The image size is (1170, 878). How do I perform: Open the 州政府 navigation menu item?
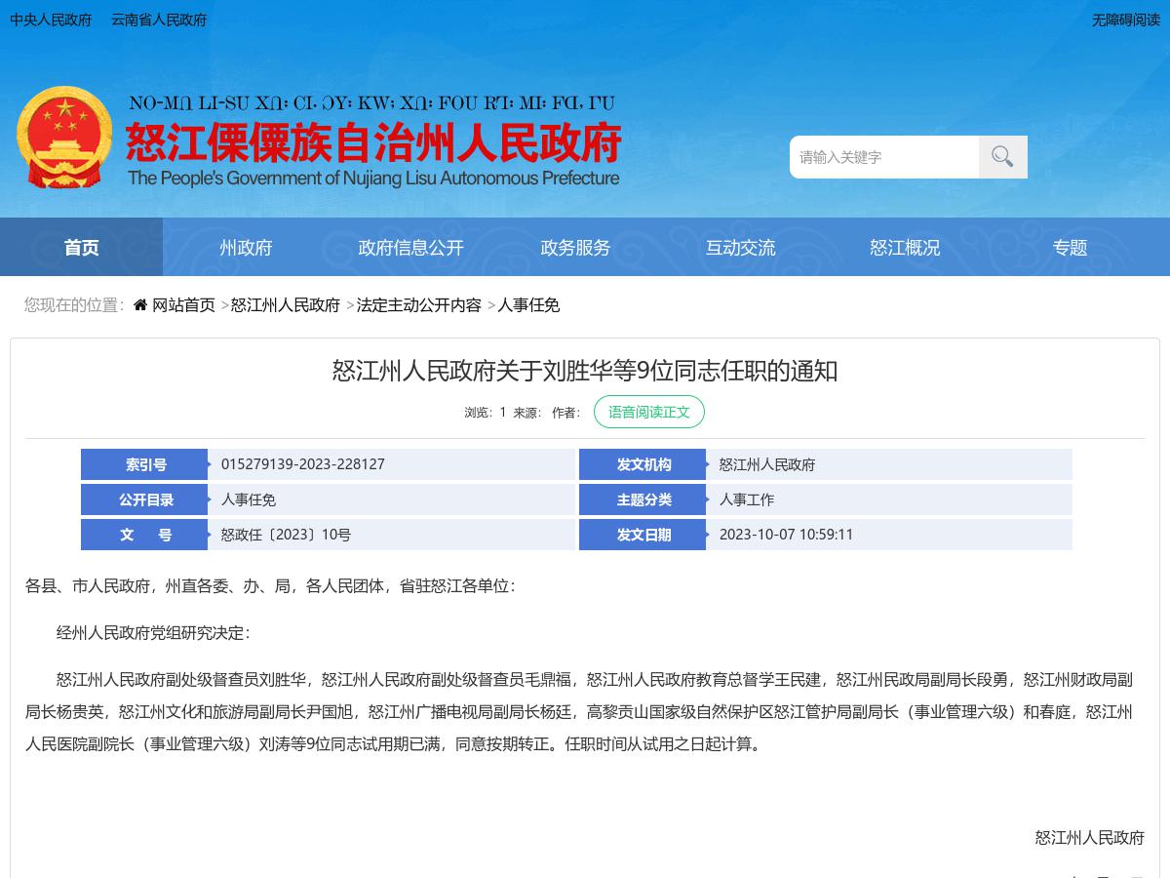click(x=246, y=248)
